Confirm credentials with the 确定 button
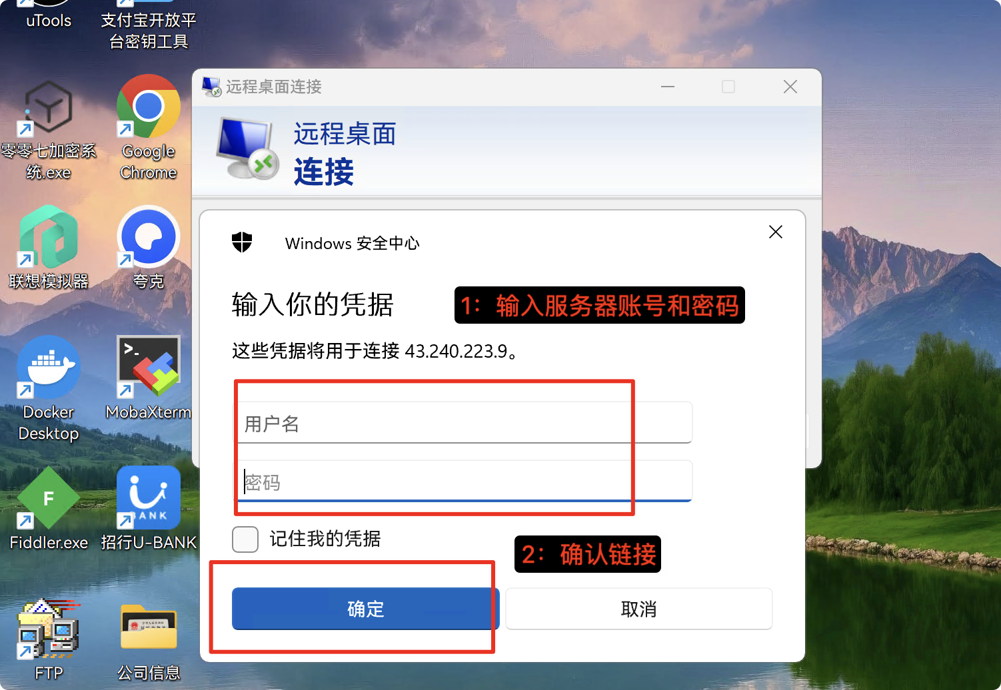Screen dimensions: 1001x690 click(x=365, y=609)
